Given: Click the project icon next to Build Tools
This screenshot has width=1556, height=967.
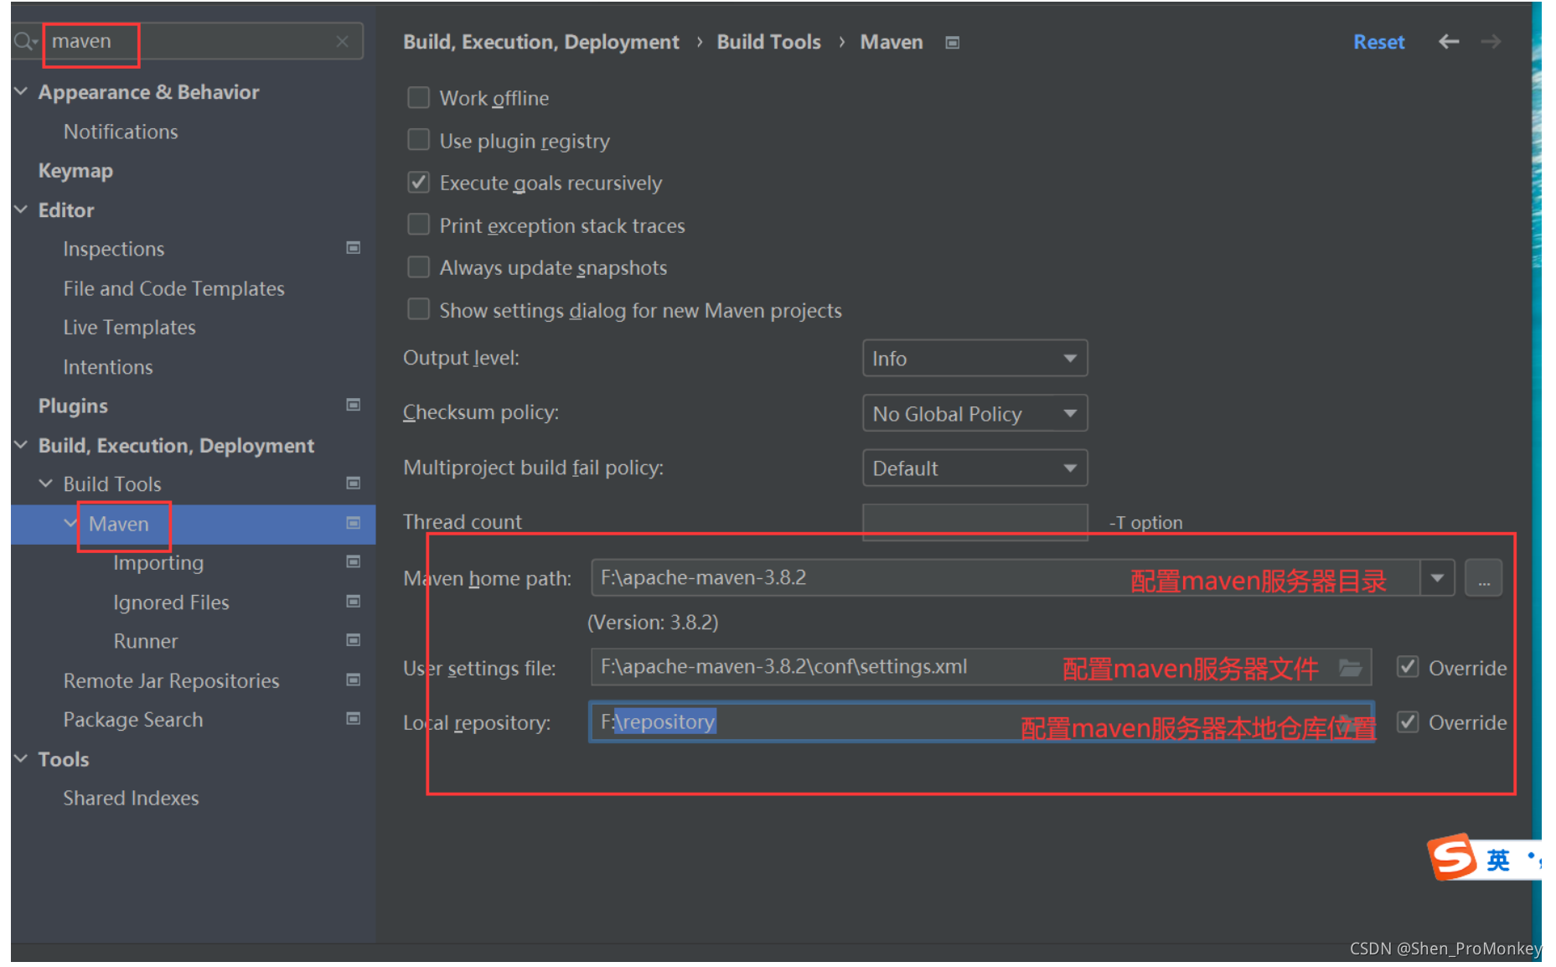Looking at the screenshot, I should coord(354,483).
